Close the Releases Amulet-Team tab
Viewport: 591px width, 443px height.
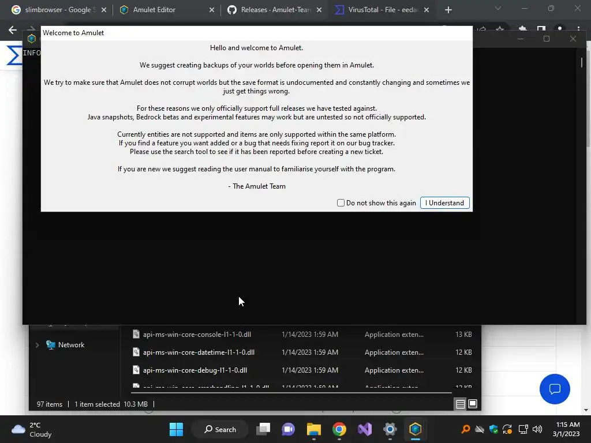[x=319, y=10]
